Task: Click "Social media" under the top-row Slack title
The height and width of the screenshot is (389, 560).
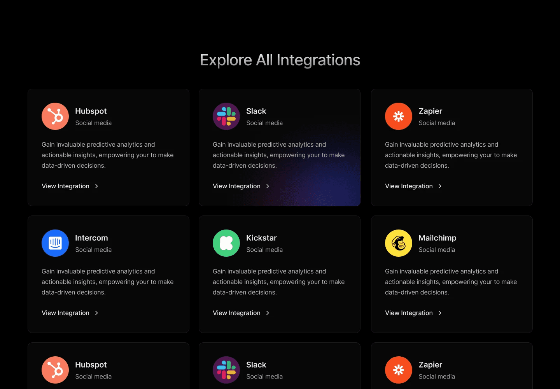Action: 264,123
